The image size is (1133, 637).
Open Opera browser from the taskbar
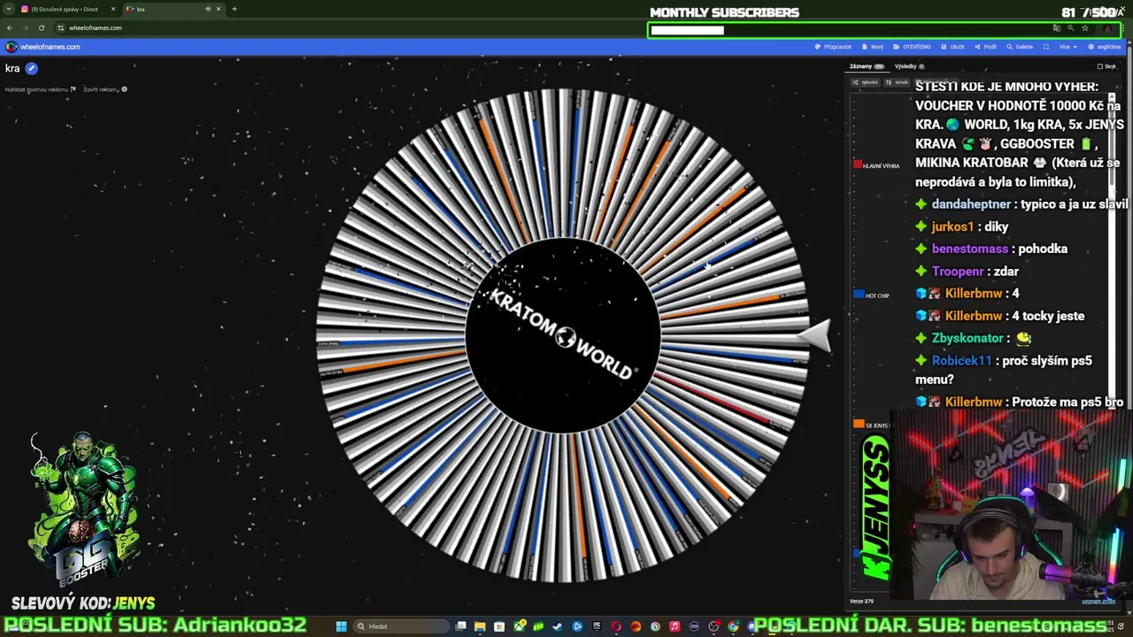point(616,626)
